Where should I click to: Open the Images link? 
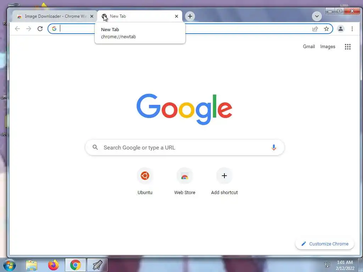pos(328,46)
